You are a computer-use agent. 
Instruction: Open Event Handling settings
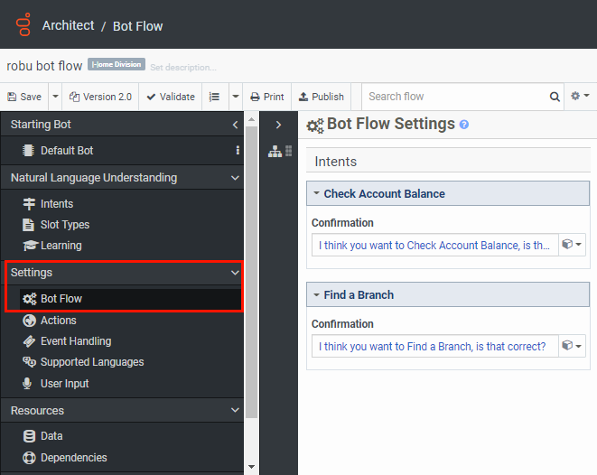[75, 341]
